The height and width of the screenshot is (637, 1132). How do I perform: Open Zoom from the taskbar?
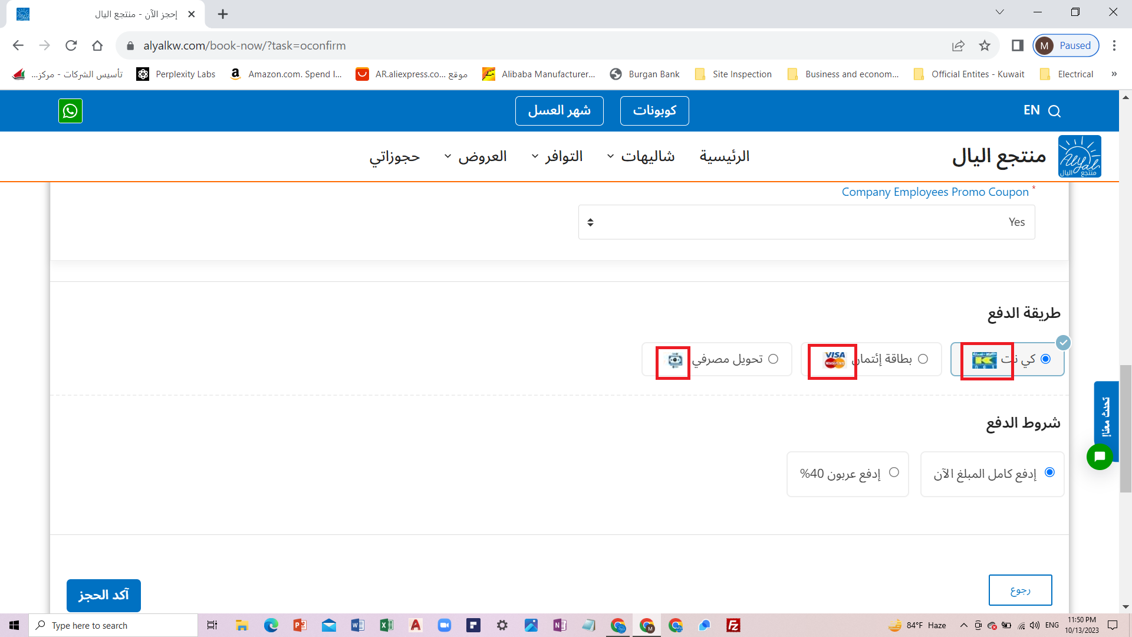444,625
